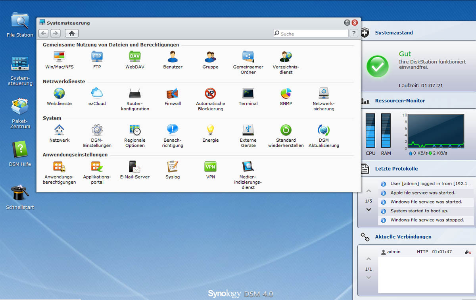The width and height of the screenshot is (476, 300).
Task: Disconnect the admin connection icon
Action: (x=468, y=252)
